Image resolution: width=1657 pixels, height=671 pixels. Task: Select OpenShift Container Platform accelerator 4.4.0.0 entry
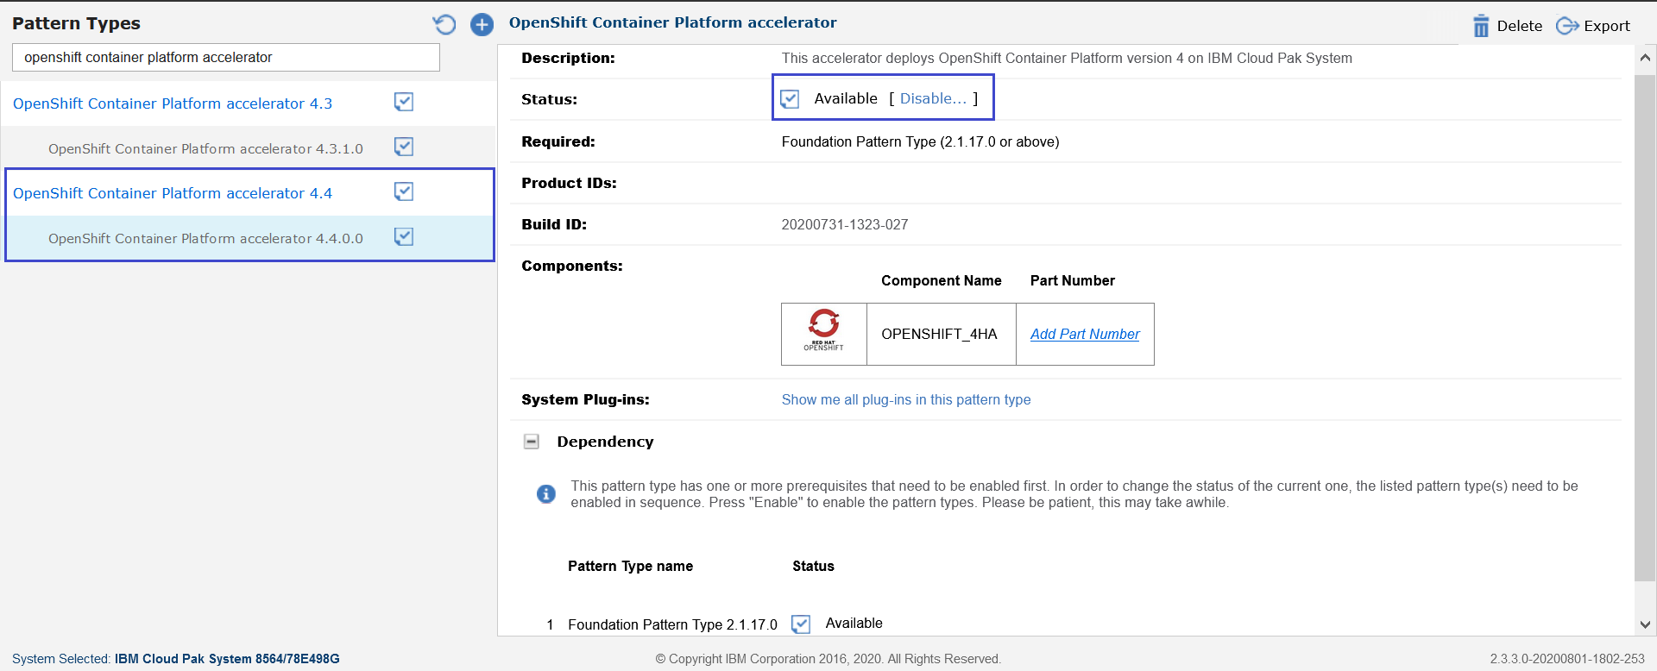click(x=205, y=238)
